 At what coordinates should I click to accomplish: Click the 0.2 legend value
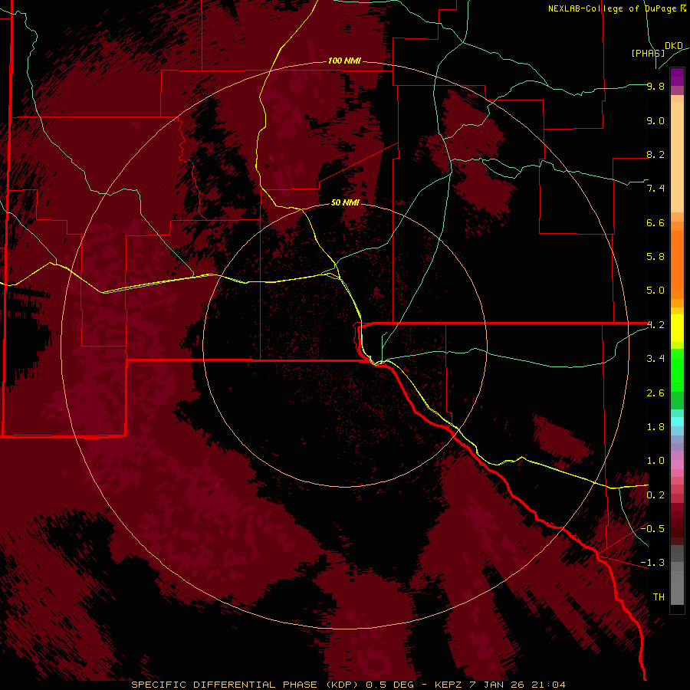(655, 495)
